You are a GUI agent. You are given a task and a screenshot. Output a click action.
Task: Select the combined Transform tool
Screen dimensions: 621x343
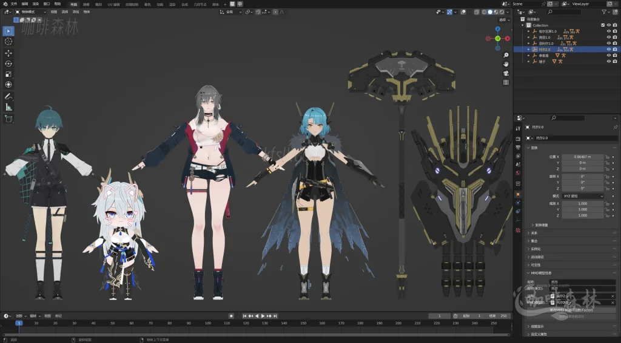pos(8,85)
